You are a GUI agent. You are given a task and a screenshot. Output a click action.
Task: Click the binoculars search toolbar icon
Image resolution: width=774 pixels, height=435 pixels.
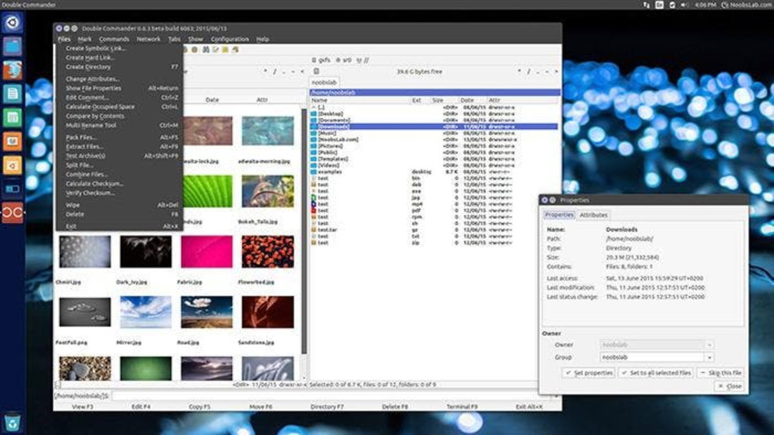pos(206,49)
